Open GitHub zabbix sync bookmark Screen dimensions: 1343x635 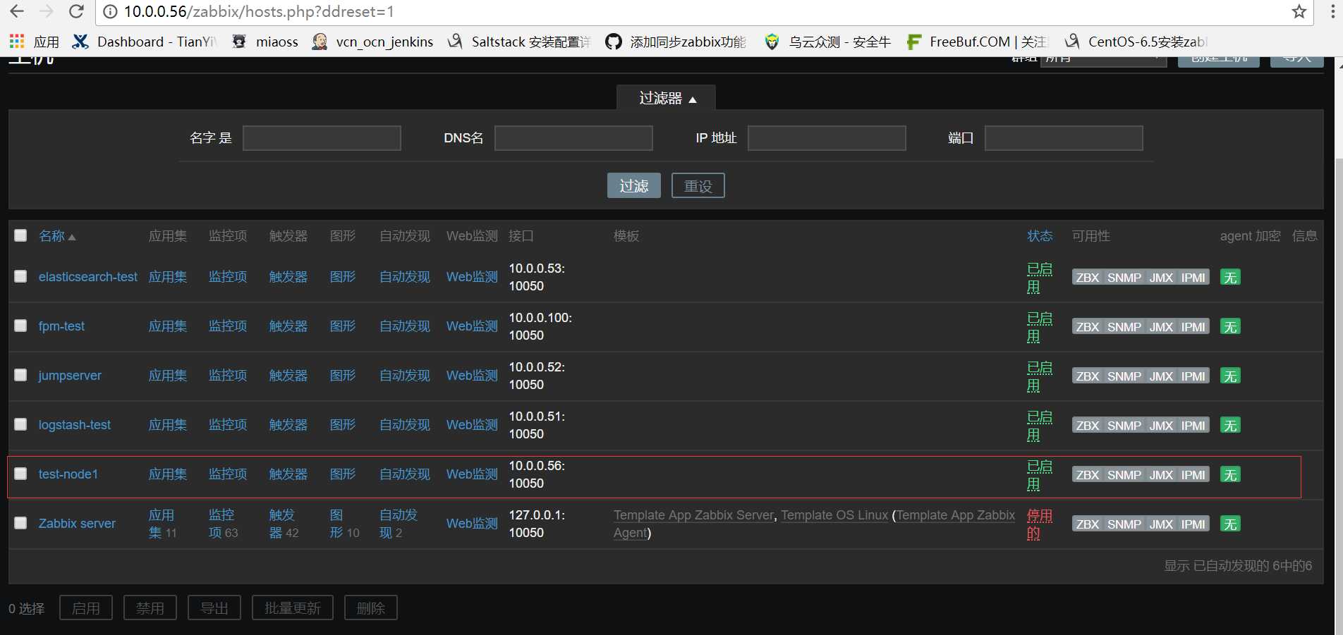click(676, 42)
